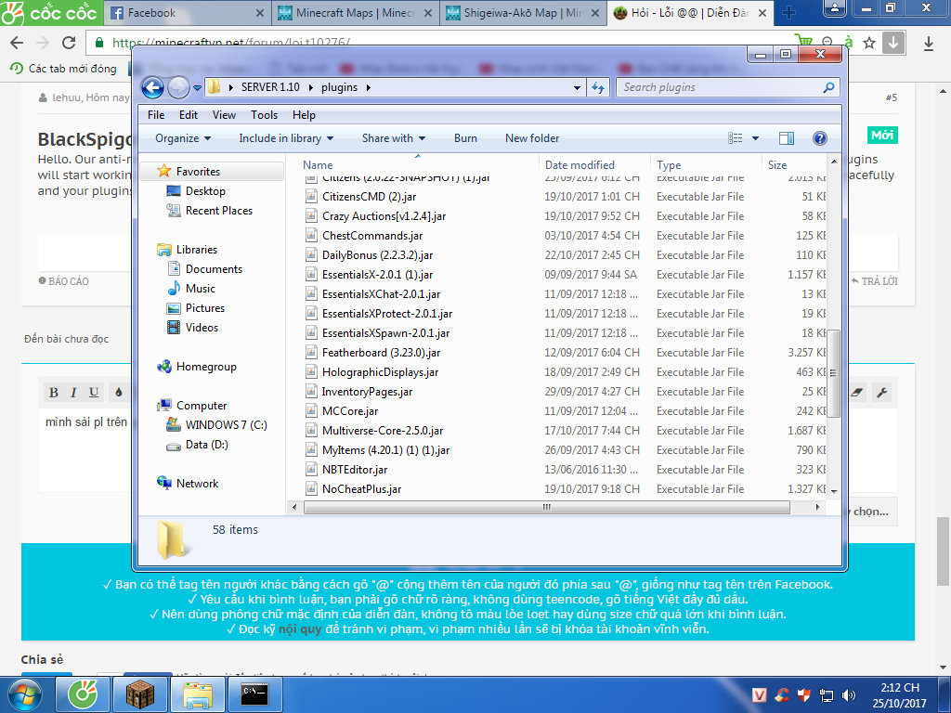Open the Share with dropdown
Viewport: 951px width, 713px height.
pyautogui.click(x=393, y=138)
